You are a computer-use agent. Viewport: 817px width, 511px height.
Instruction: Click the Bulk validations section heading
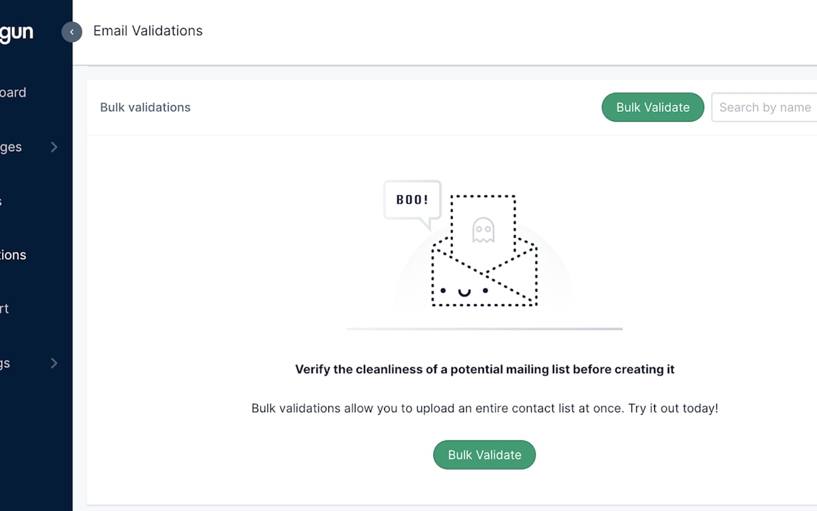click(145, 107)
